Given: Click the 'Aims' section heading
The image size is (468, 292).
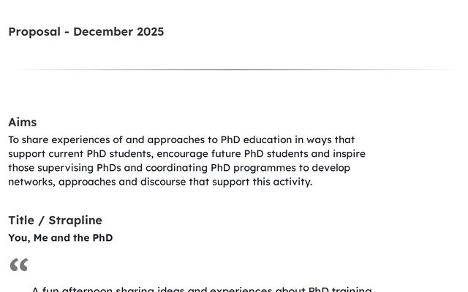Looking at the screenshot, I should (22, 122).
